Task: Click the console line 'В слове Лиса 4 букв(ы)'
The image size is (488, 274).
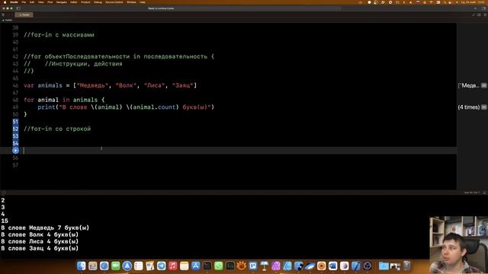Action: (40, 241)
